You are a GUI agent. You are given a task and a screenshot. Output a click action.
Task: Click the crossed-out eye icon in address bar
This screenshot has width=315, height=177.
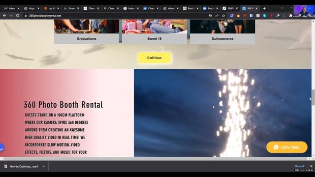210,16
